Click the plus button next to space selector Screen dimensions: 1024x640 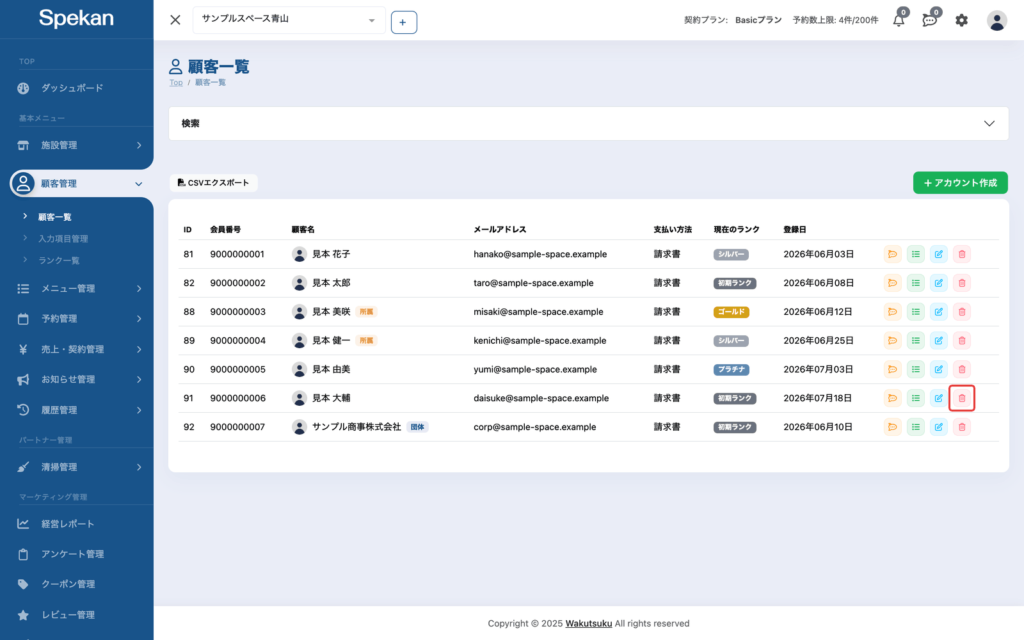pos(404,22)
